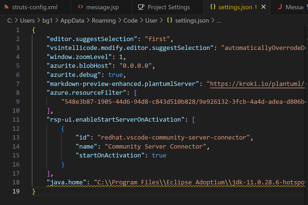This screenshot has width=308, height=205.
Task: Click the azurite.debug true value
Action: (x=115, y=75)
